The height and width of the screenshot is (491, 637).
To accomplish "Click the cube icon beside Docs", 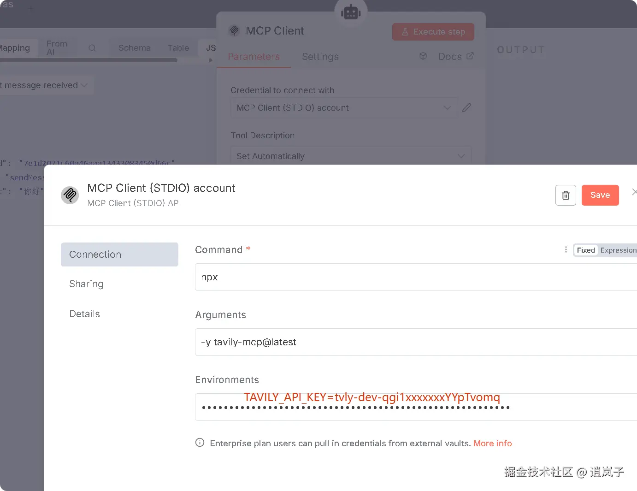I will 423,56.
